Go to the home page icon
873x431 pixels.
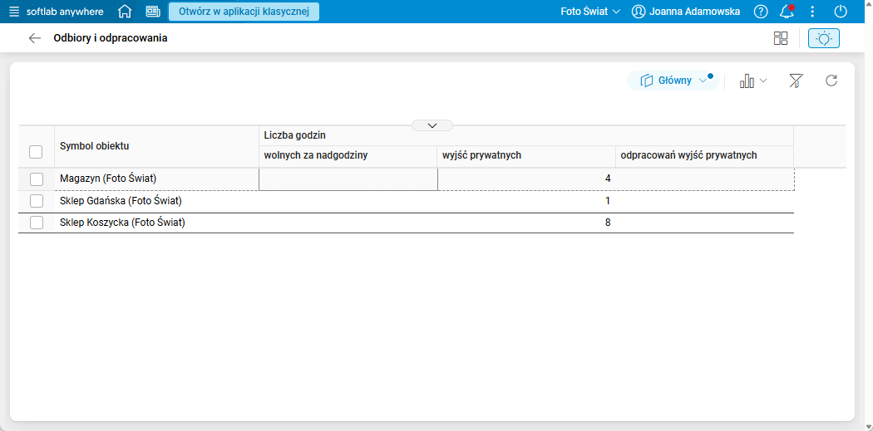click(125, 12)
